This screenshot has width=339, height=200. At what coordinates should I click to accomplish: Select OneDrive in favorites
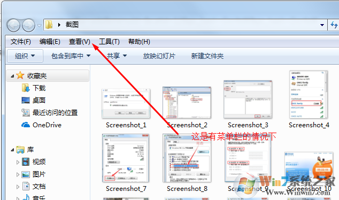(x=47, y=125)
